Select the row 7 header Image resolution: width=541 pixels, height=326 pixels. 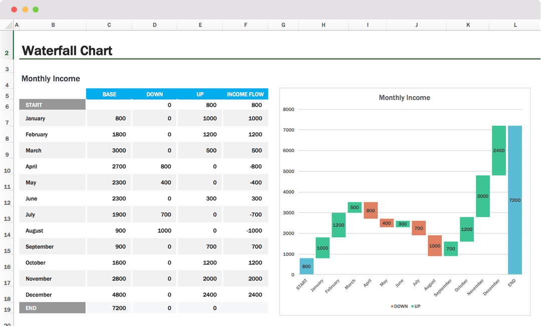[x=7, y=123]
